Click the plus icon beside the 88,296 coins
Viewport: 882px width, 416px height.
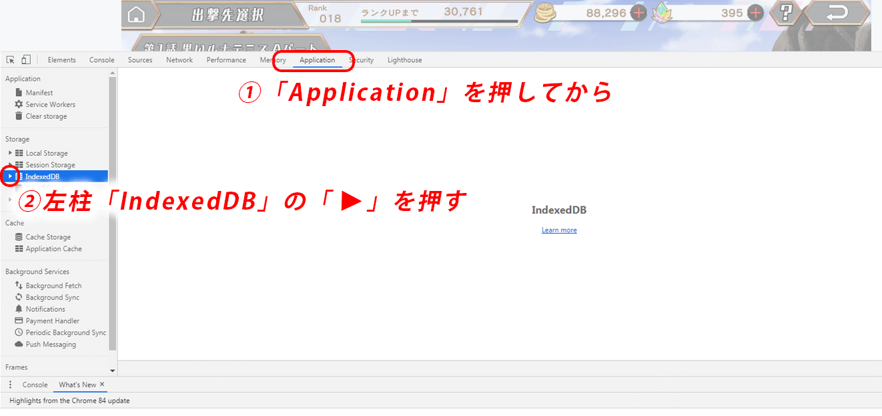pyautogui.click(x=638, y=13)
